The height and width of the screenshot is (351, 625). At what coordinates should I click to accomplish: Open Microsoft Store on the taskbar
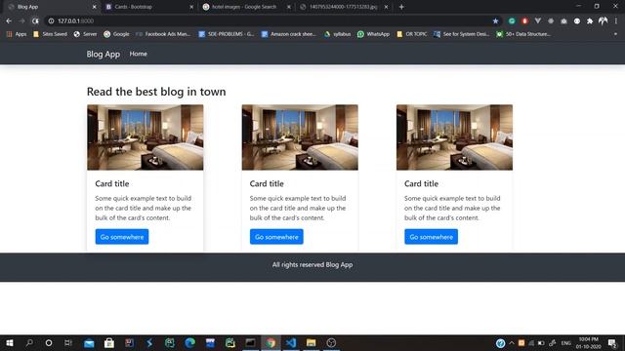109,342
